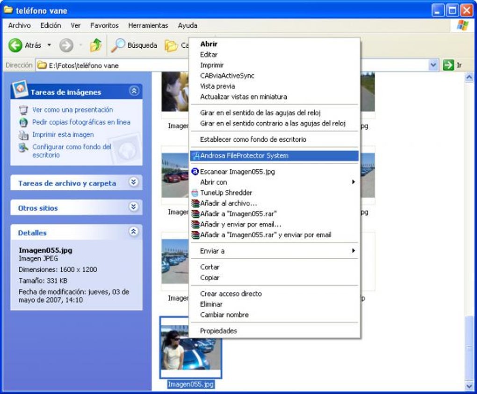Click the scrollbar down arrow

470,386
